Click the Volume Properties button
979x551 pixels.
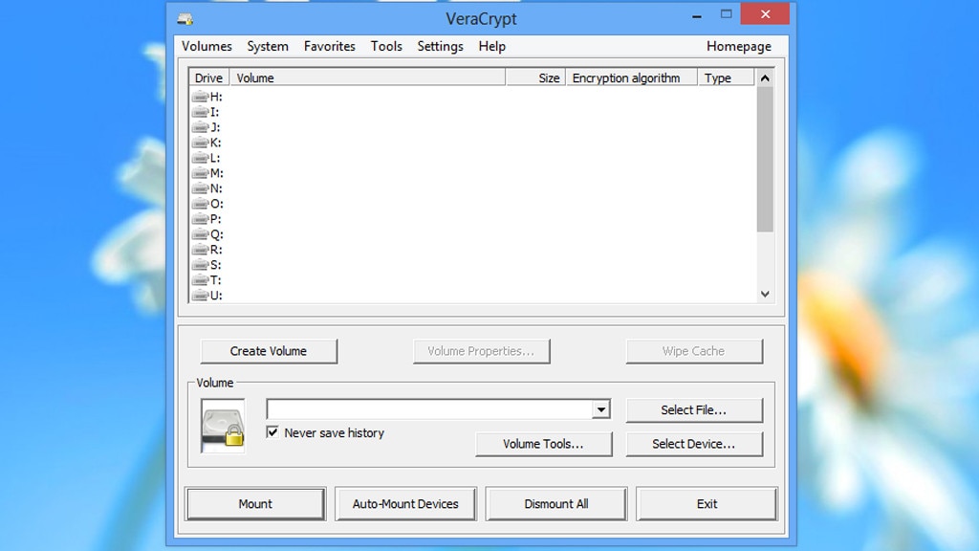(x=481, y=351)
